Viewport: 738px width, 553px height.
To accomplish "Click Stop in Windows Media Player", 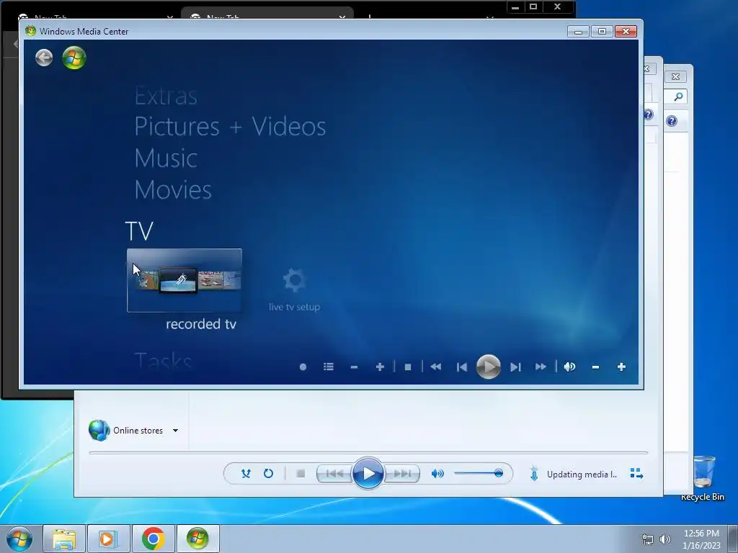I will [x=301, y=474].
